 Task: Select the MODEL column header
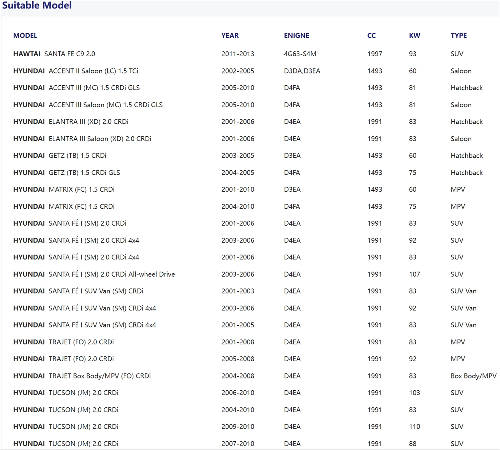point(25,36)
